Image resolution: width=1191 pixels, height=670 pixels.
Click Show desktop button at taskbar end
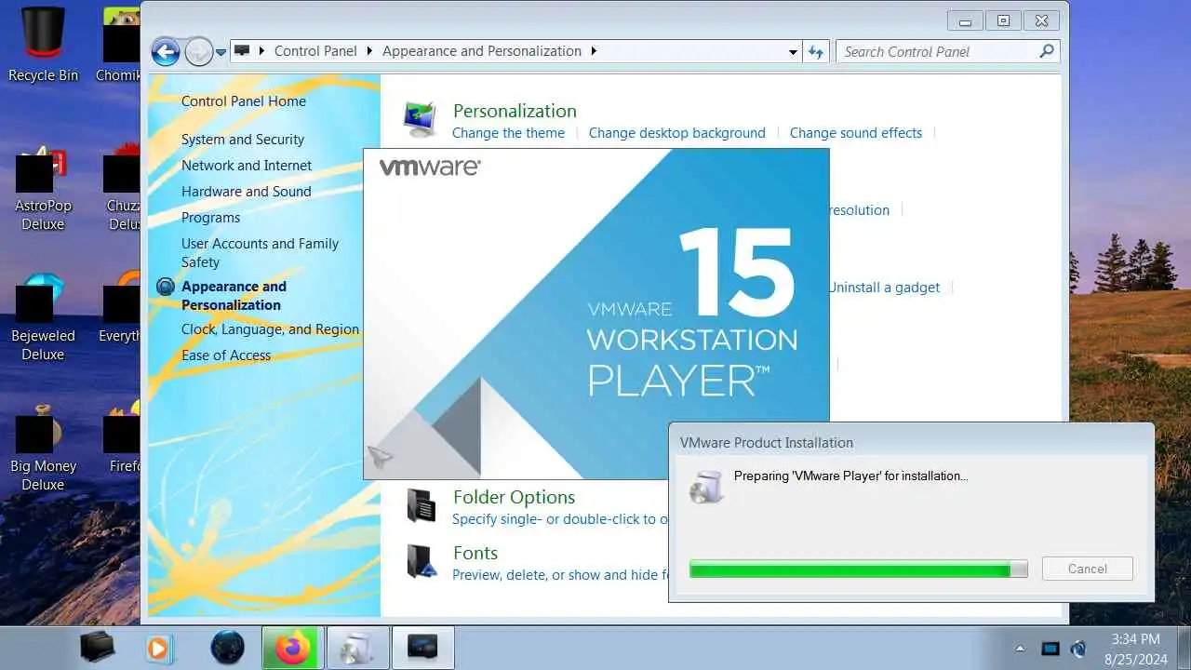pos(1184,649)
